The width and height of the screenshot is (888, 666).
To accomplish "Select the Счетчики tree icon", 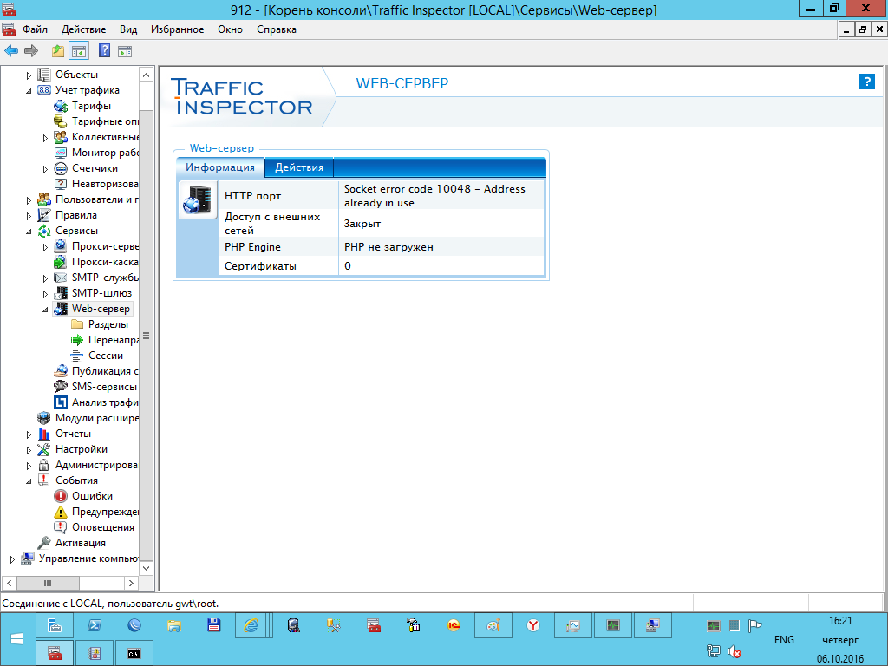I will click(61, 168).
